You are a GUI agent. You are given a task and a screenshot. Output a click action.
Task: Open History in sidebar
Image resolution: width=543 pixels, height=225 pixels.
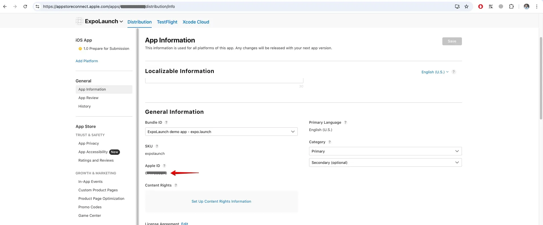pyautogui.click(x=84, y=106)
